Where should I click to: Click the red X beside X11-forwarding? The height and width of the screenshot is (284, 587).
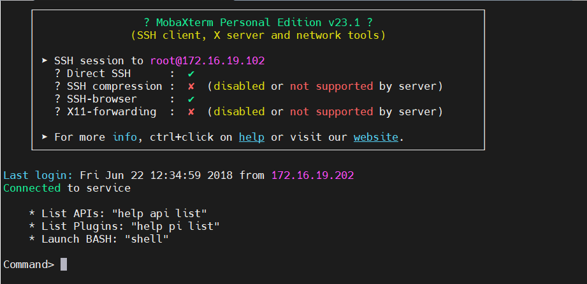(191, 112)
